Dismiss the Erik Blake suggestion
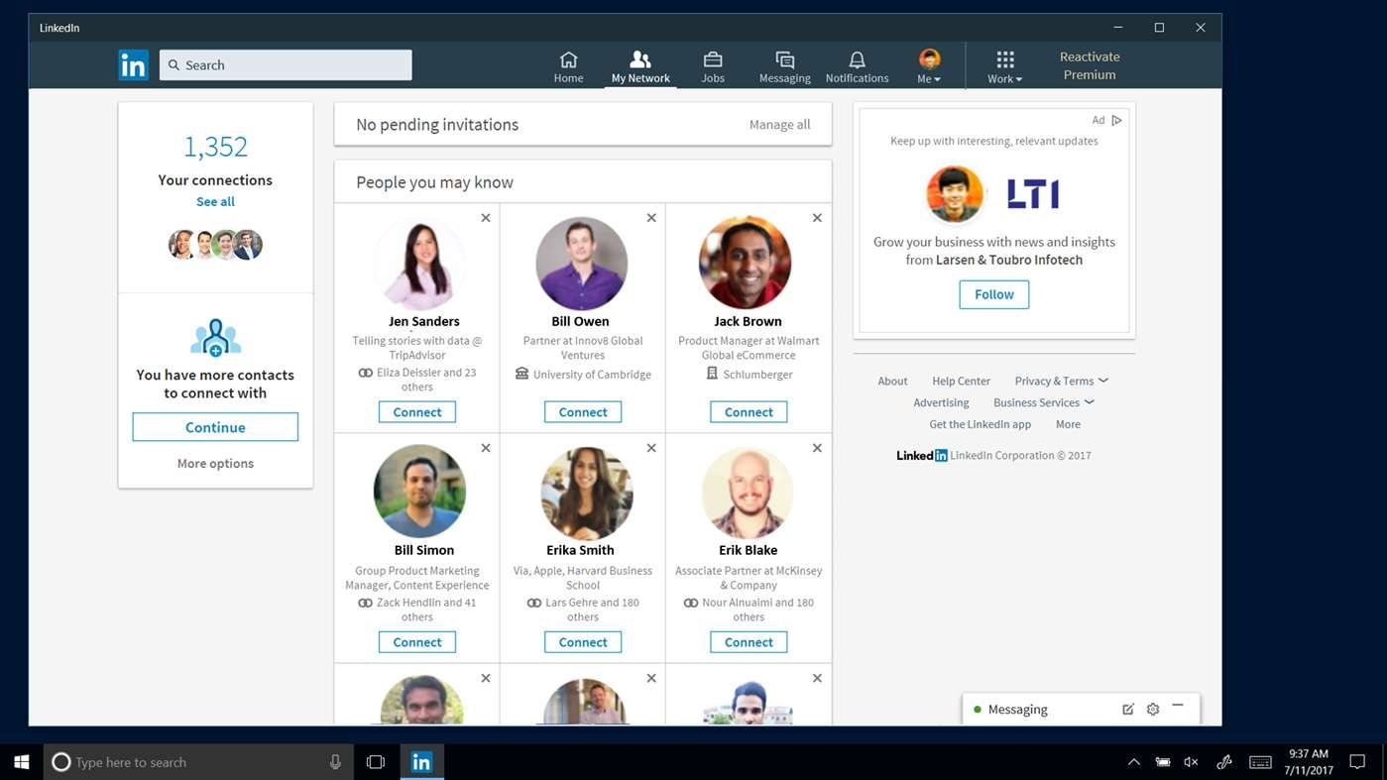The width and height of the screenshot is (1387, 780). [x=816, y=447]
